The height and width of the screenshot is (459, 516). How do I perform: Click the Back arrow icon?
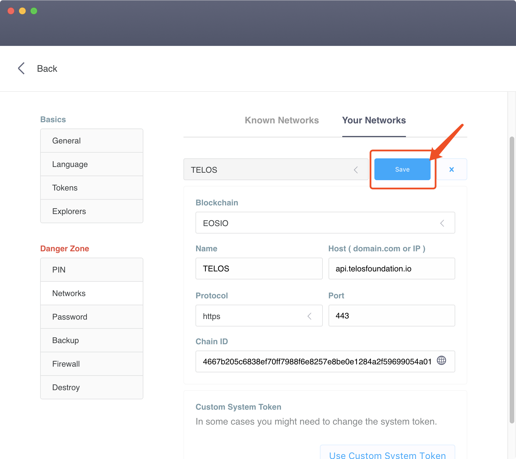pos(21,68)
